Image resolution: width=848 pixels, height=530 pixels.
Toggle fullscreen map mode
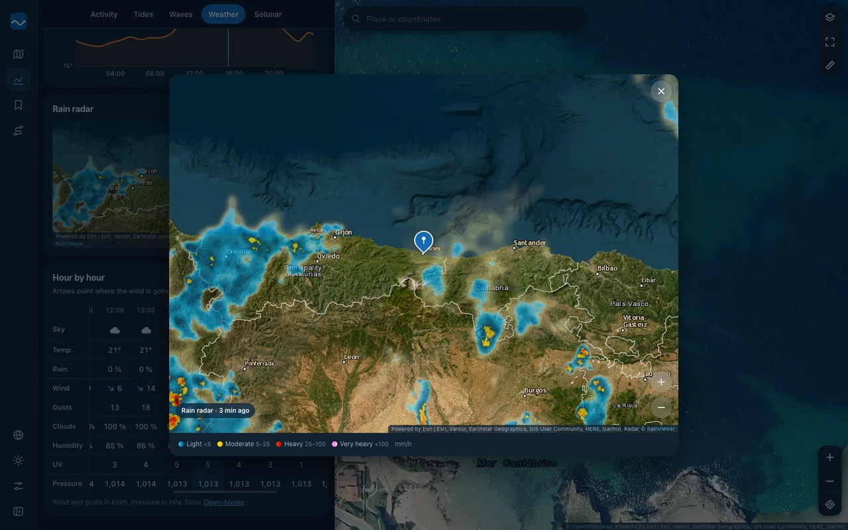coord(829,42)
